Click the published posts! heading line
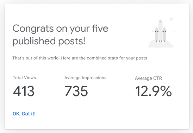This screenshot has height=133, width=193. point(49,41)
